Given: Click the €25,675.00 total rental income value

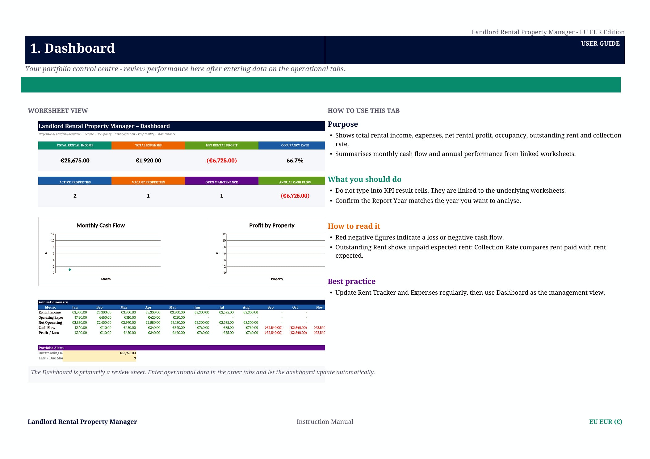Looking at the screenshot, I should 75,161.
